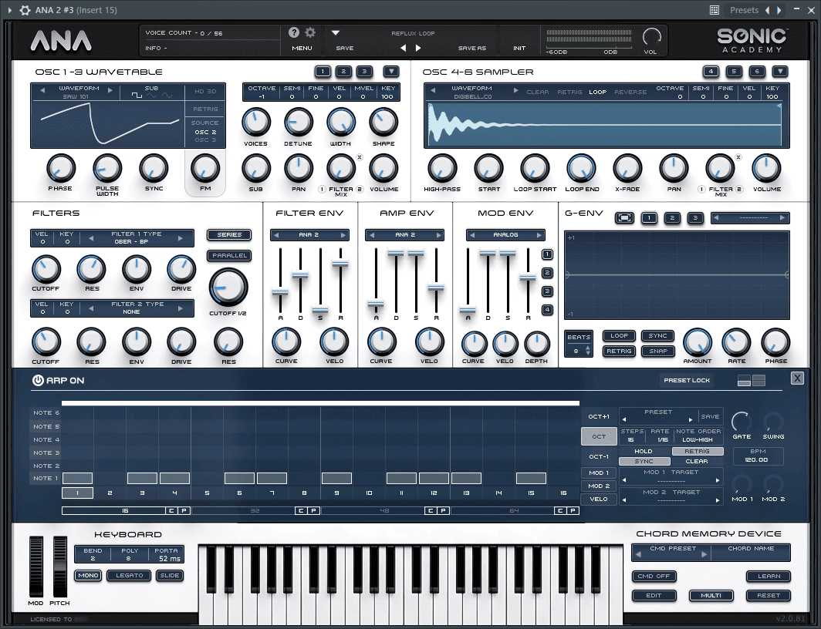Click the G-ENV fullscreen expand icon
The width and height of the screenshot is (821, 629).
[x=624, y=217]
